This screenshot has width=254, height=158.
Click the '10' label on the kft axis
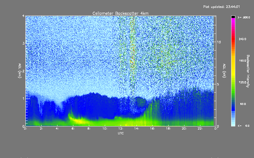(219, 42)
